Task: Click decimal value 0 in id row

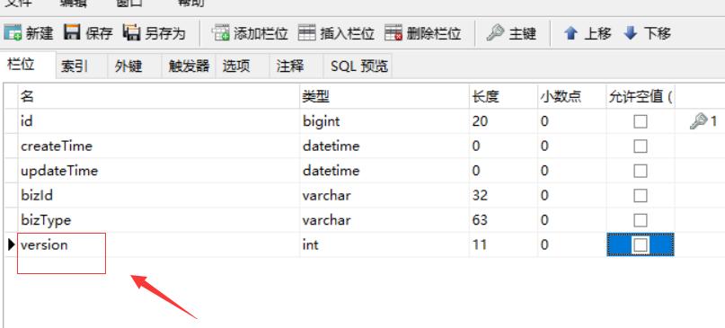Action: [x=572, y=121]
